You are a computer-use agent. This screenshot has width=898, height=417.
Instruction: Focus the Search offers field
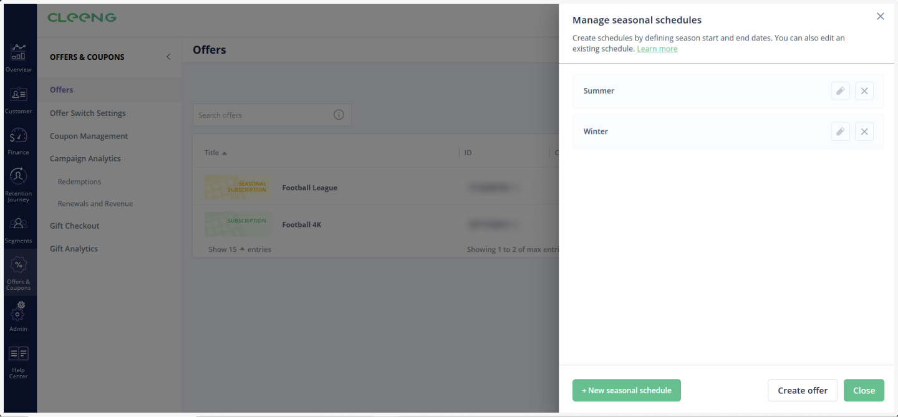pos(272,115)
